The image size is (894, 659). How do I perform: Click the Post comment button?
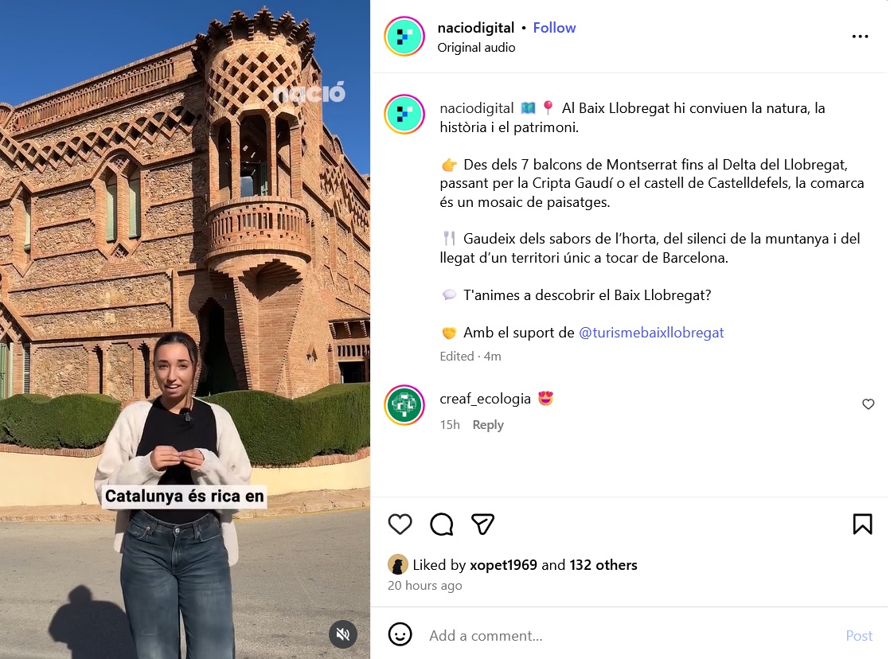point(859,635)
